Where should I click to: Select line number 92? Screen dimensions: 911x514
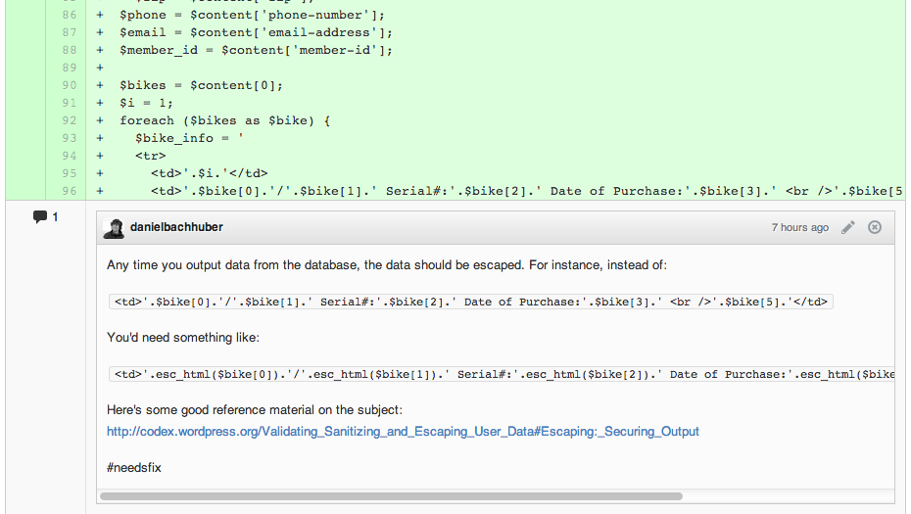pos(70,120)
